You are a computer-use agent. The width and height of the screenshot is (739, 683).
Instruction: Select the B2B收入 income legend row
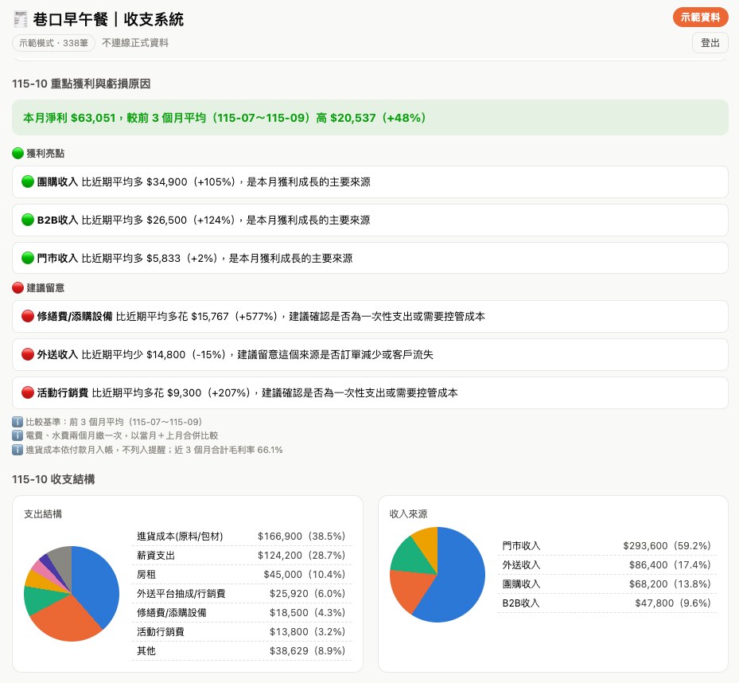coord(607,603)
